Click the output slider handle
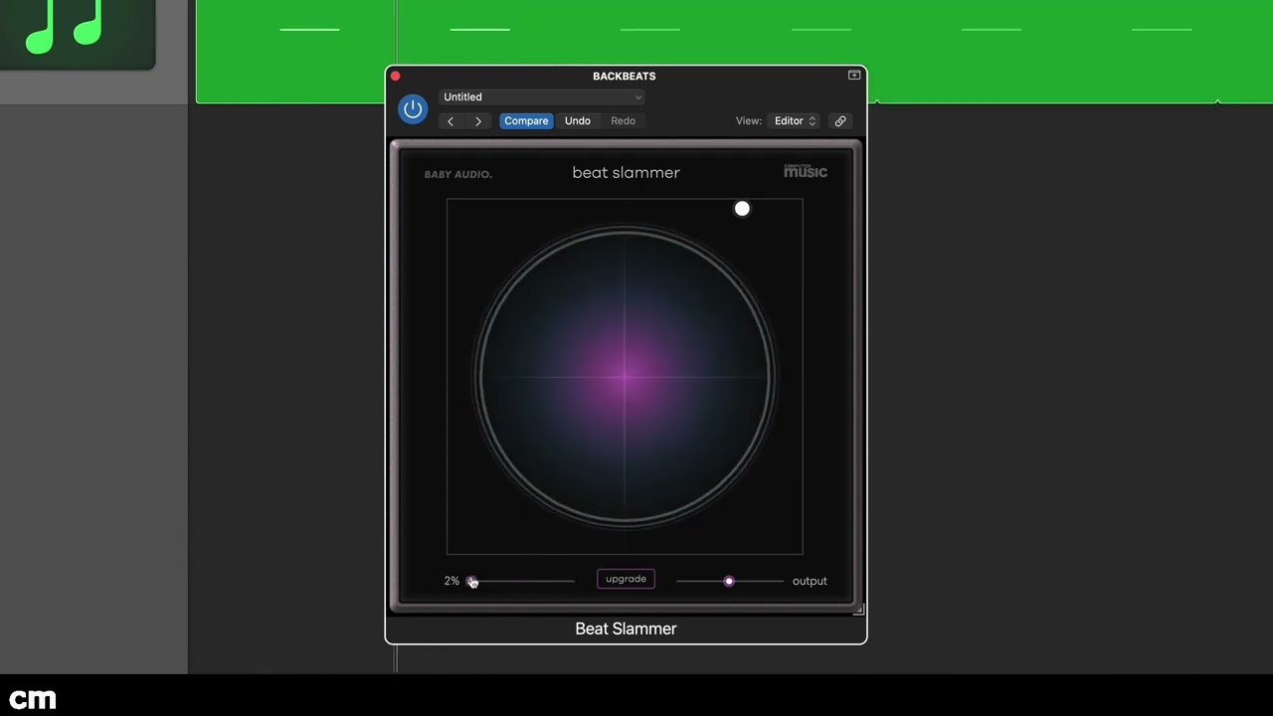Viewport: 1273px width, 716px height. click(x=729, y=581)
